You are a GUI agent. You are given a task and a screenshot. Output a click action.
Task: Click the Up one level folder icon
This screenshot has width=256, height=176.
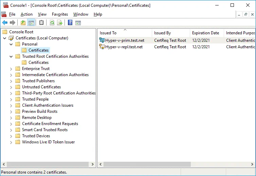point(23,23)
